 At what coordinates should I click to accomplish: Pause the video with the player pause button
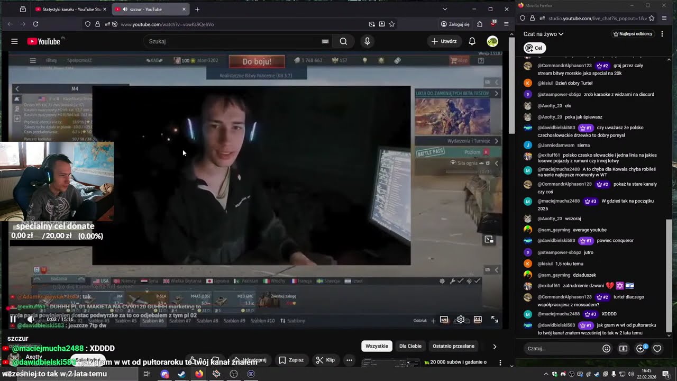point(13,320)
